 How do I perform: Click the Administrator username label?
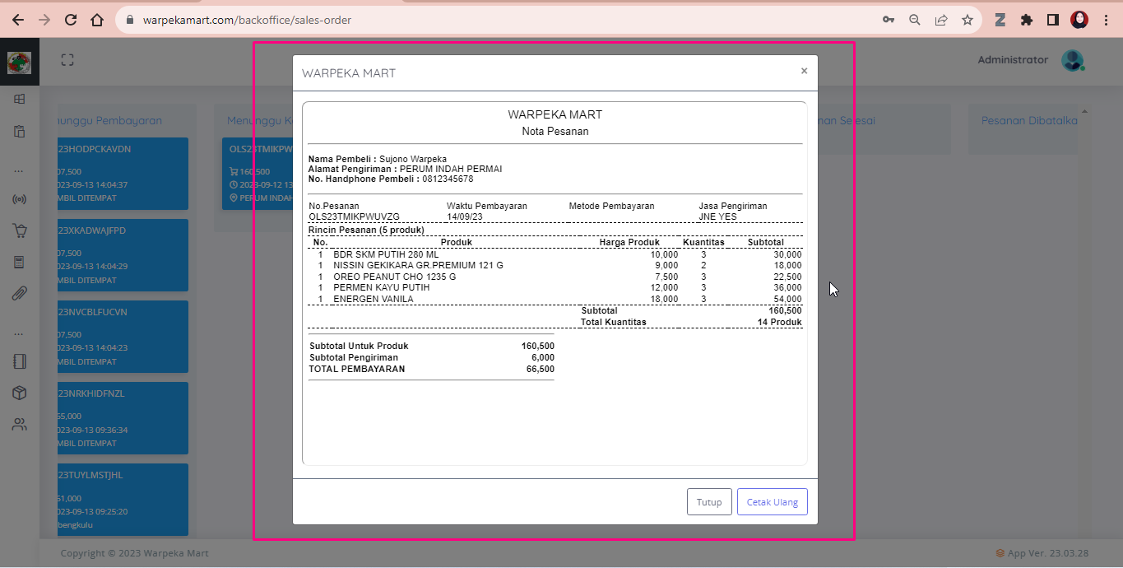pyautogui.click(x=1013, y=60)
